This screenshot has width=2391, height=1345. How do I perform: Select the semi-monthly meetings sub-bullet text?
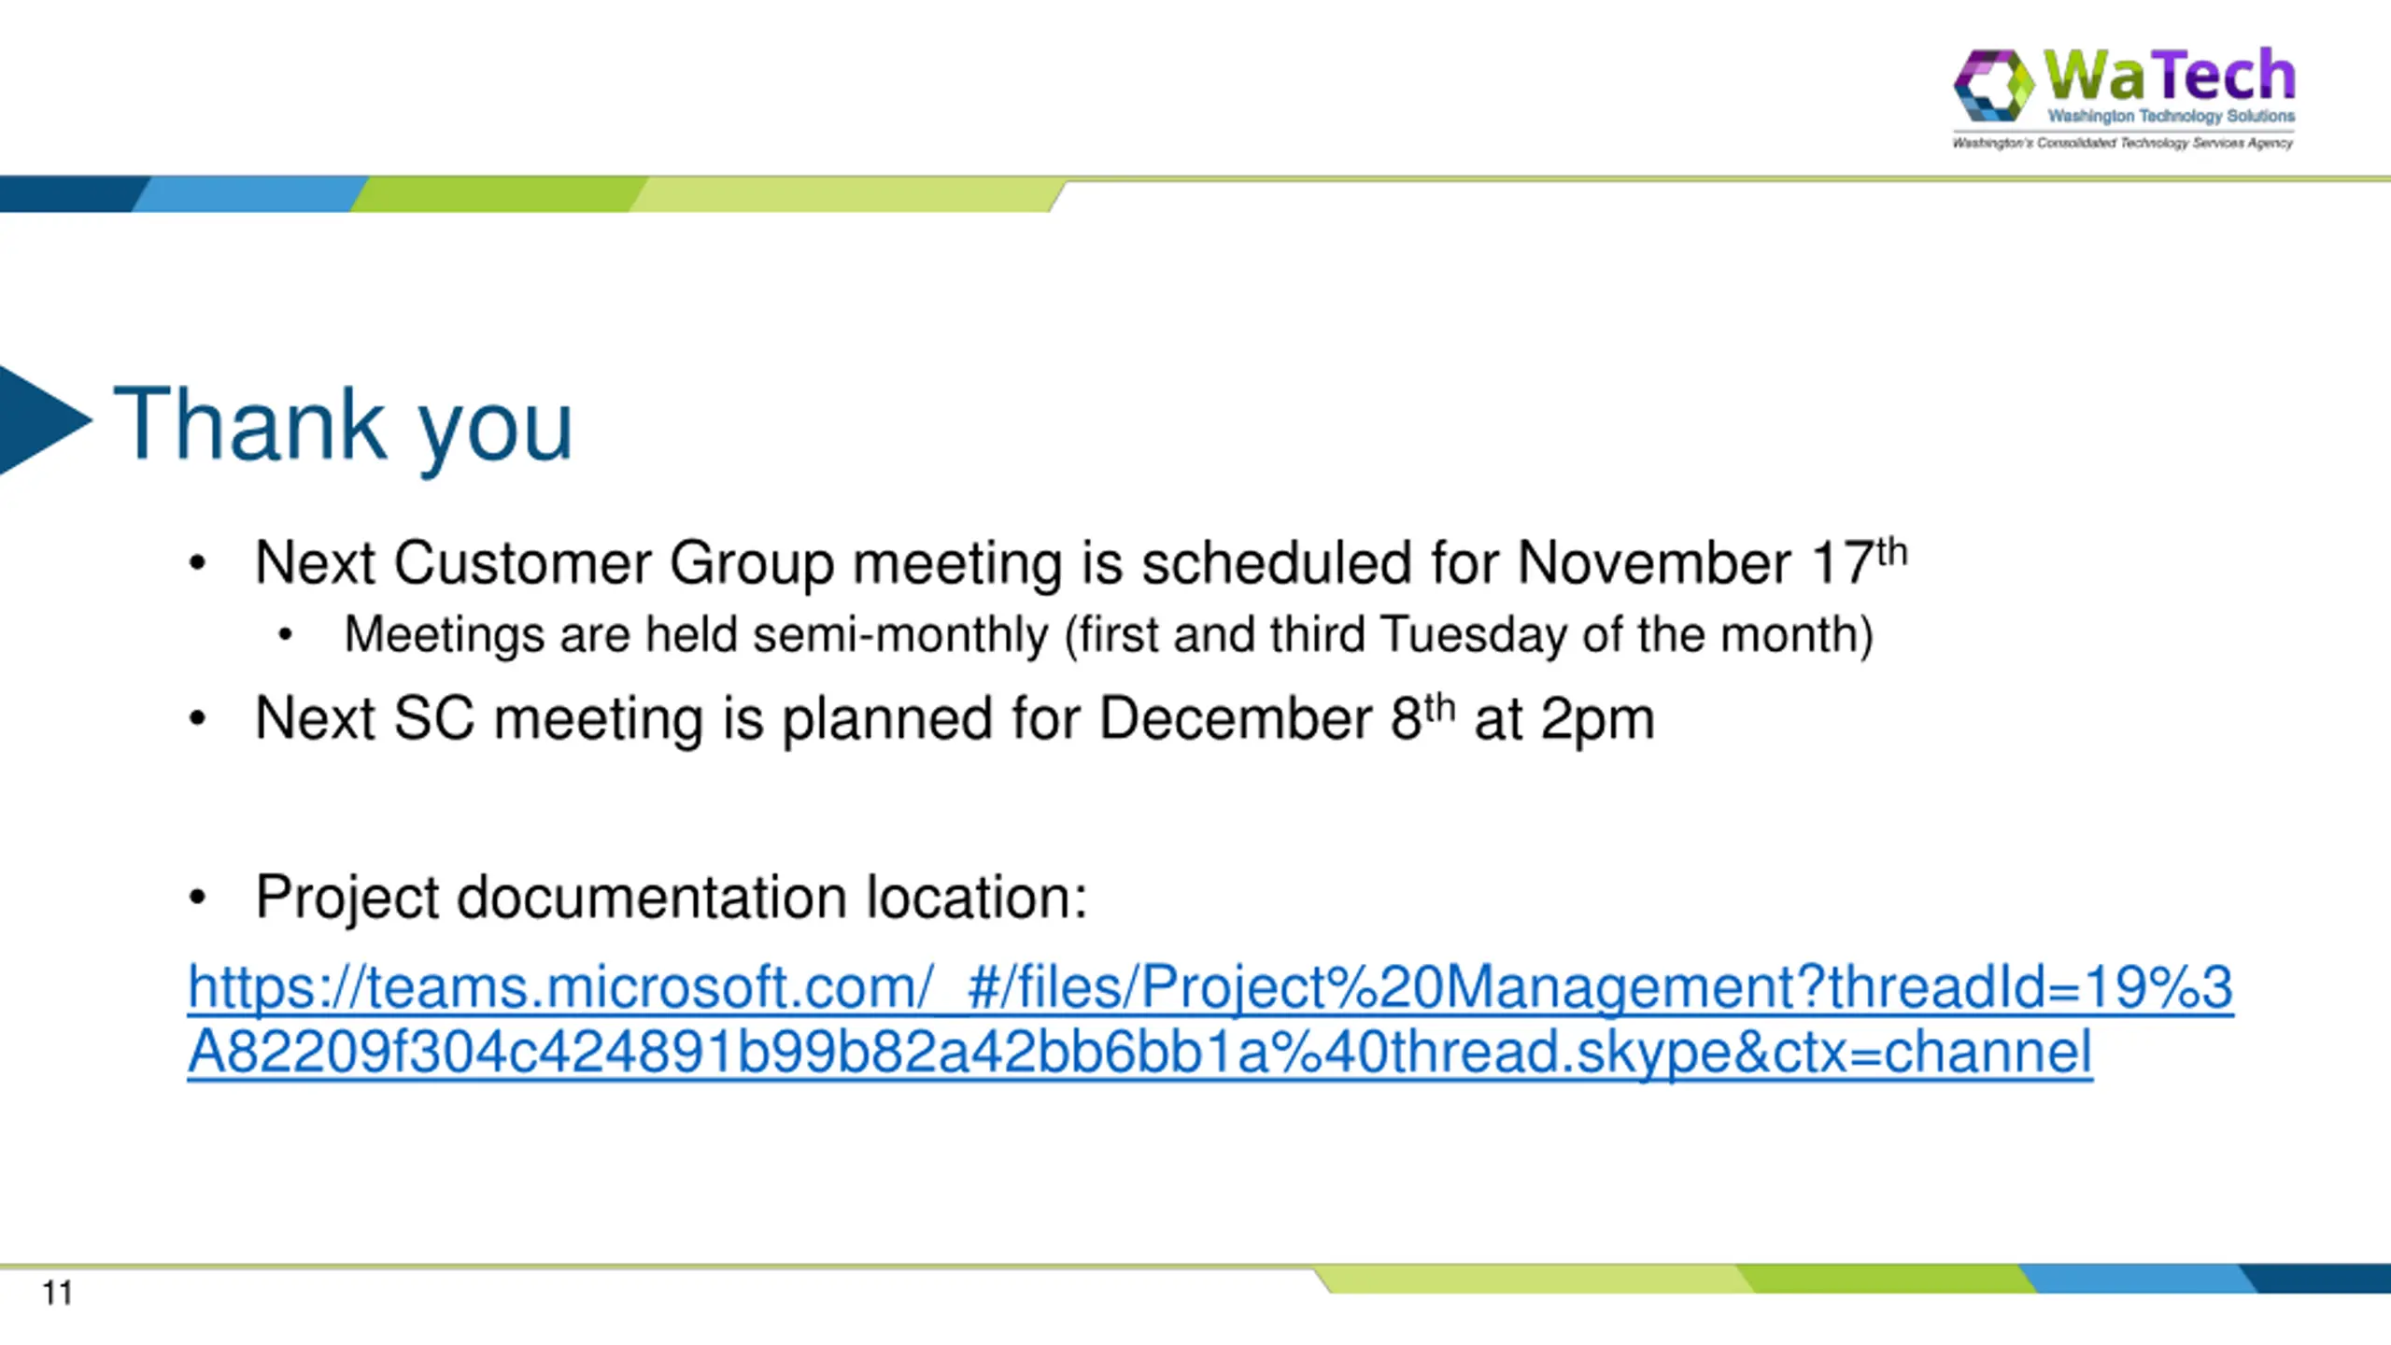(1109, 635)
